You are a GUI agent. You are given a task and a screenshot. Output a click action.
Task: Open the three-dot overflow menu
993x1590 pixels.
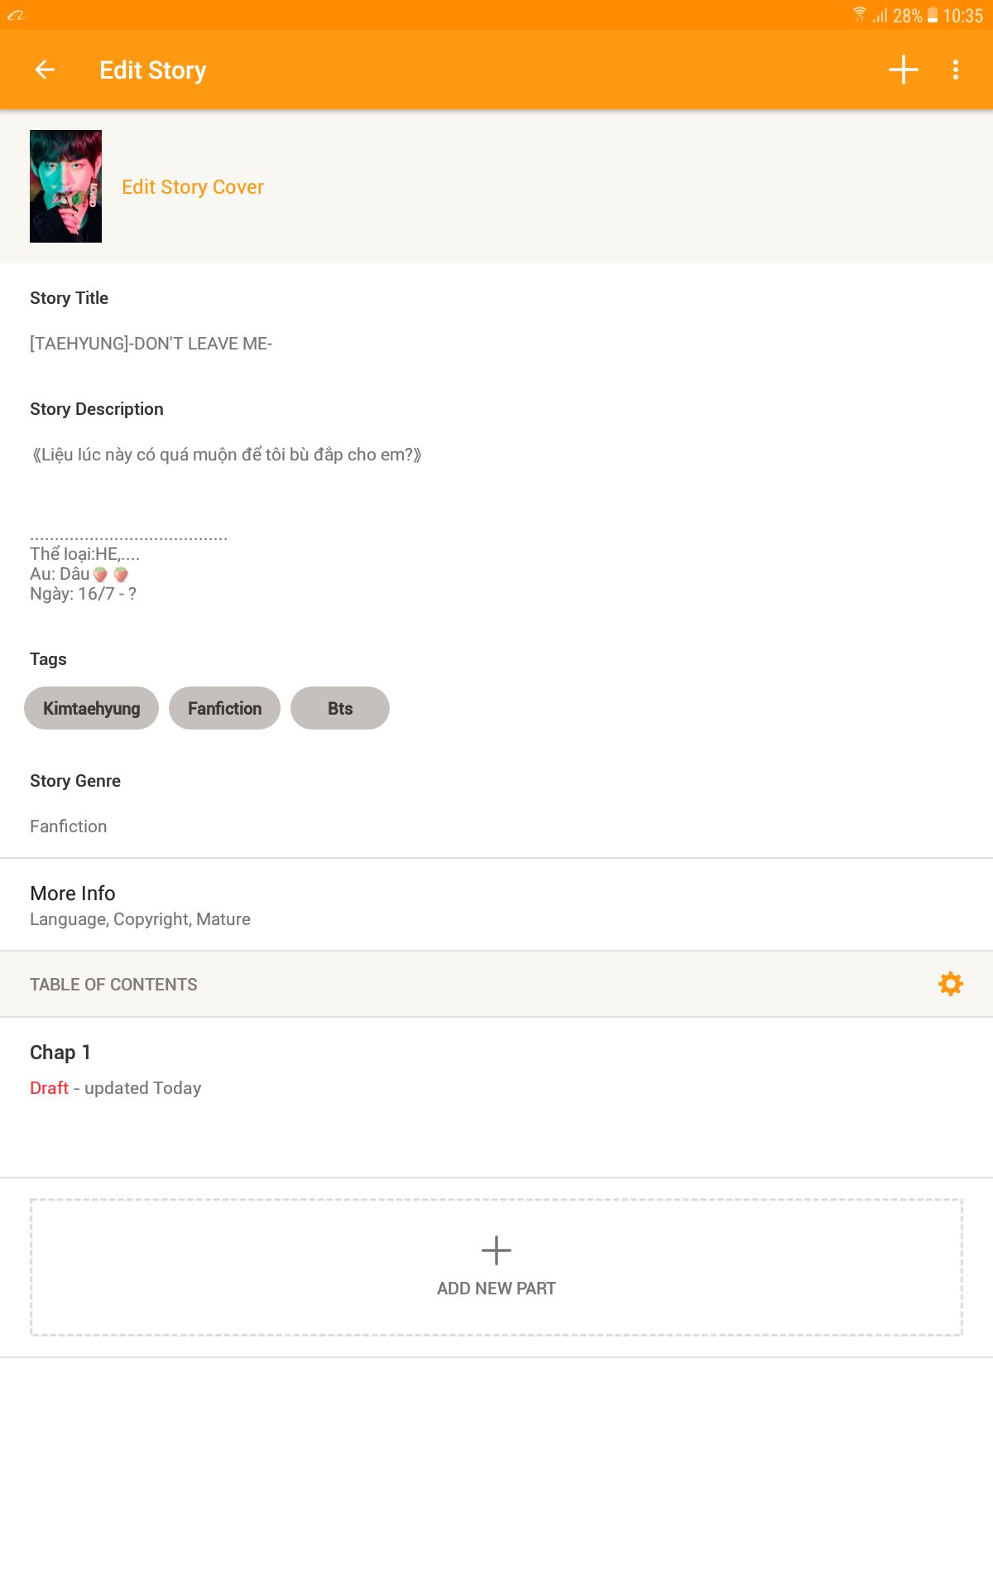click(x=956, y=70)
